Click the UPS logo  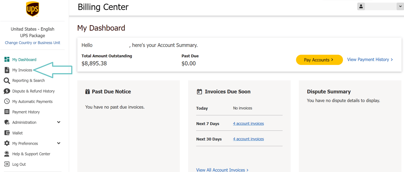point(32,9)
